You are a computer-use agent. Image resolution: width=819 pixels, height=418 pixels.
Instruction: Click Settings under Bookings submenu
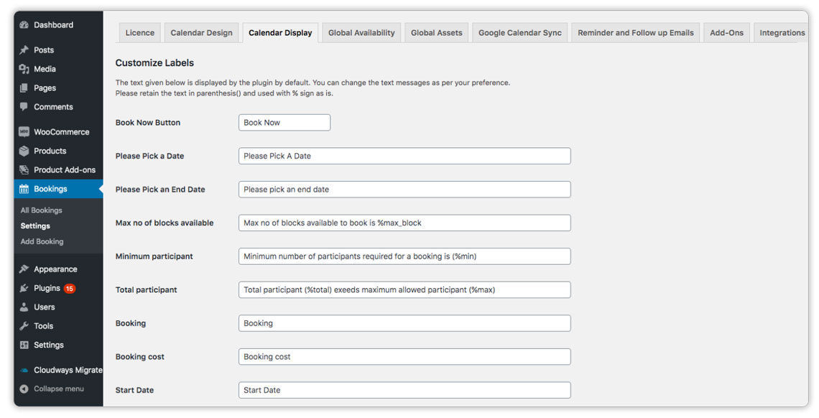[35, 226]
